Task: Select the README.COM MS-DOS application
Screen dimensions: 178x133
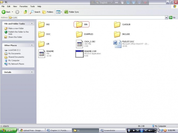Action: 79,53
